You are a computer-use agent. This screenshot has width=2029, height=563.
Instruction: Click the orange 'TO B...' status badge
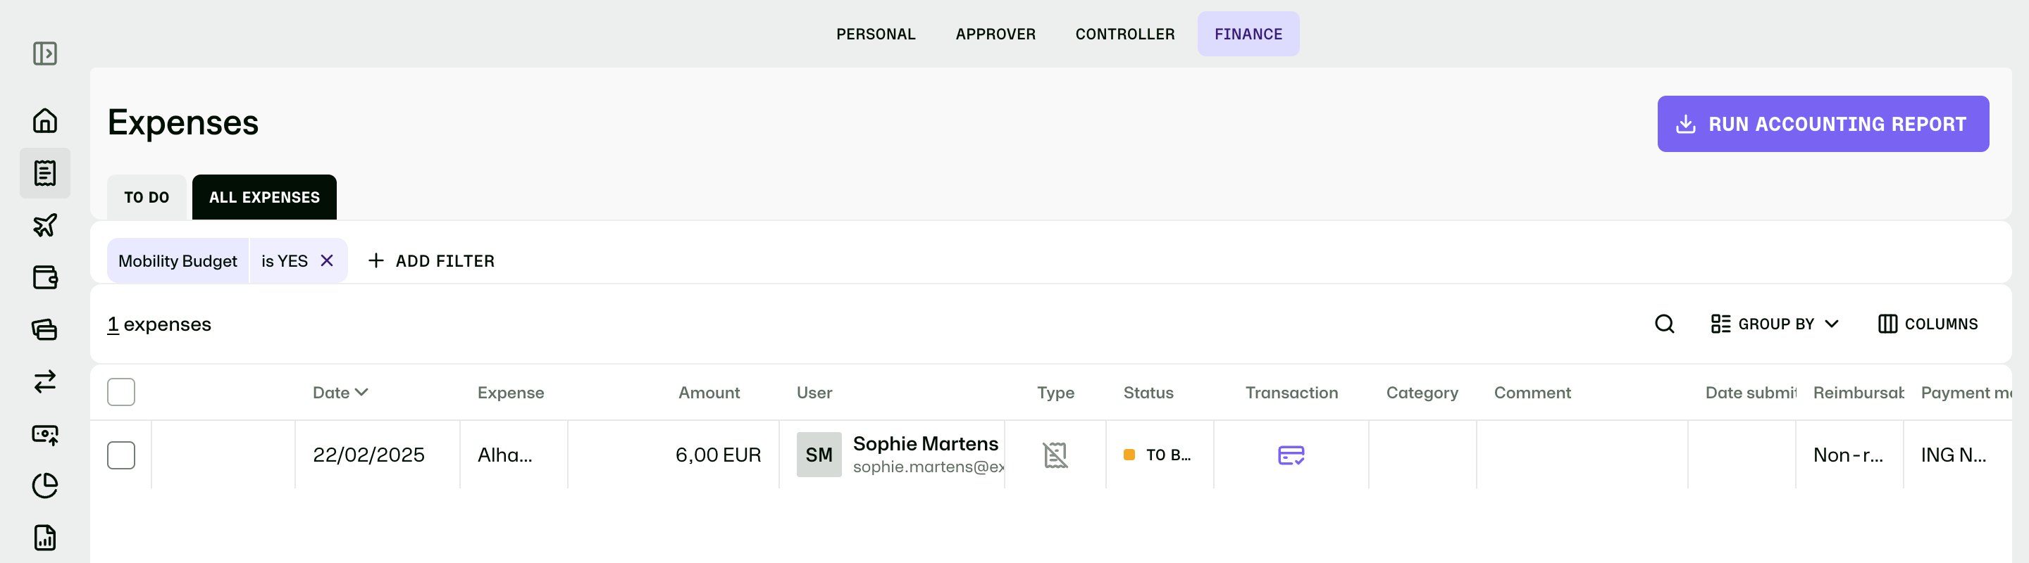(x=1157, y=455)
